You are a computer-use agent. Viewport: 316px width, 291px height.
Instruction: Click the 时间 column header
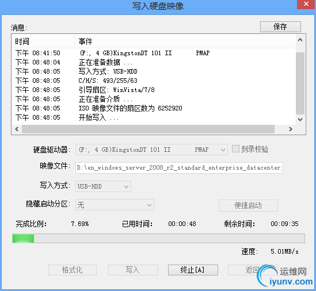[x=44, y=41]
